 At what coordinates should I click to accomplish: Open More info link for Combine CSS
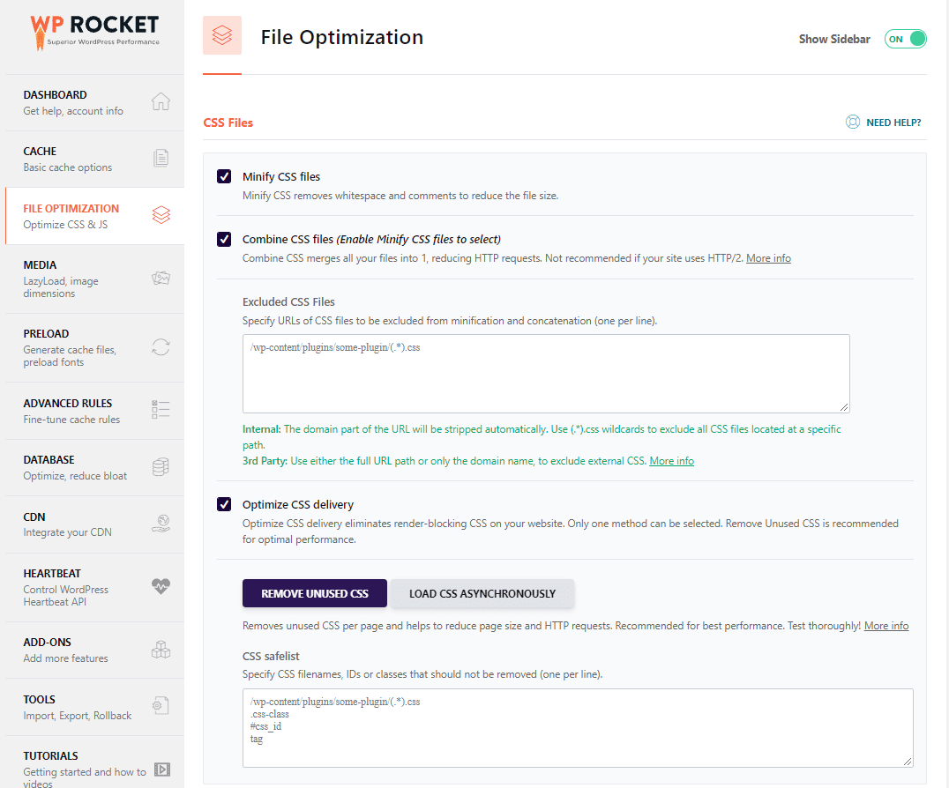768,258
